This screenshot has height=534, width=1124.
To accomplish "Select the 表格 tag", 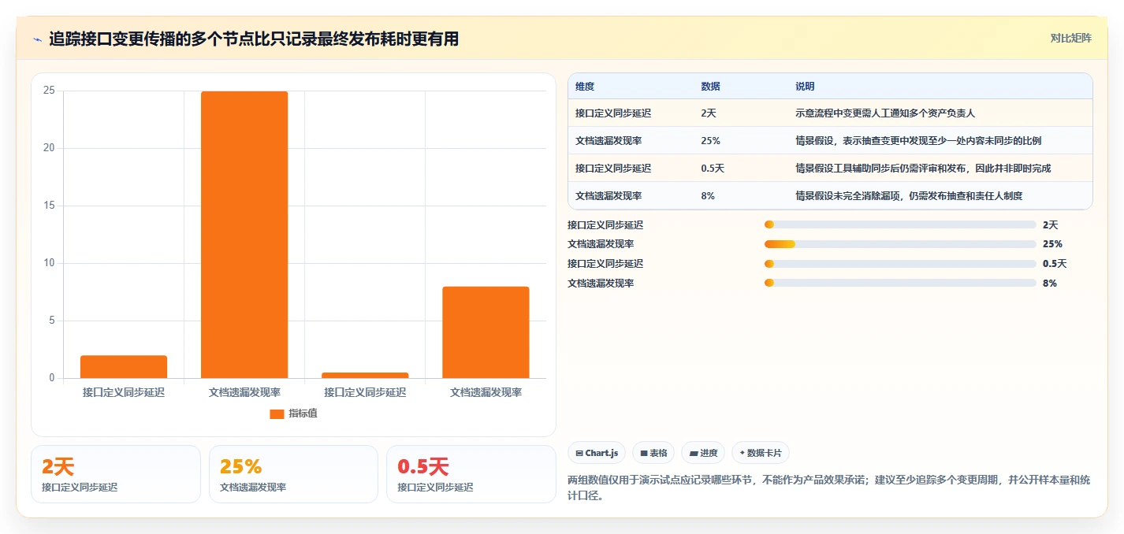I will click(653, 453).
